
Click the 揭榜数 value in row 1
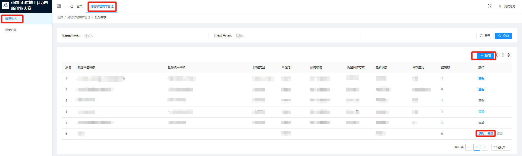click(442, 78)
